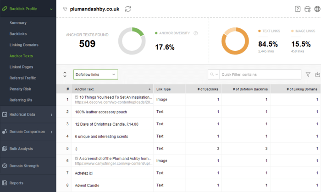The height and width of the screenshot is (192, 321).
Task: Click the Anchor Diversity help question icon
Action: tap(196, 33)
